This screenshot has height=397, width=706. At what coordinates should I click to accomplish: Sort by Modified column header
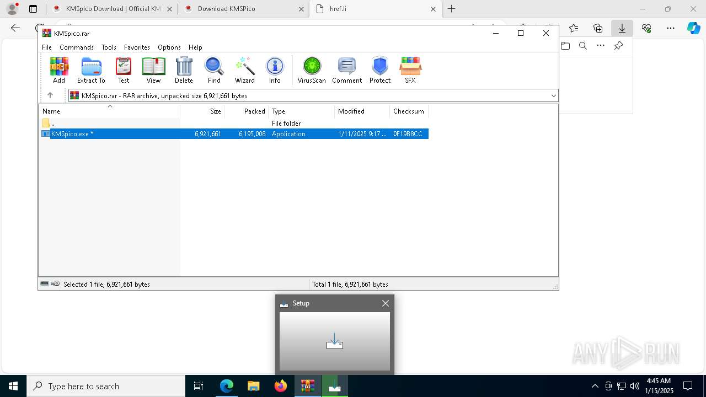point(362,111)
